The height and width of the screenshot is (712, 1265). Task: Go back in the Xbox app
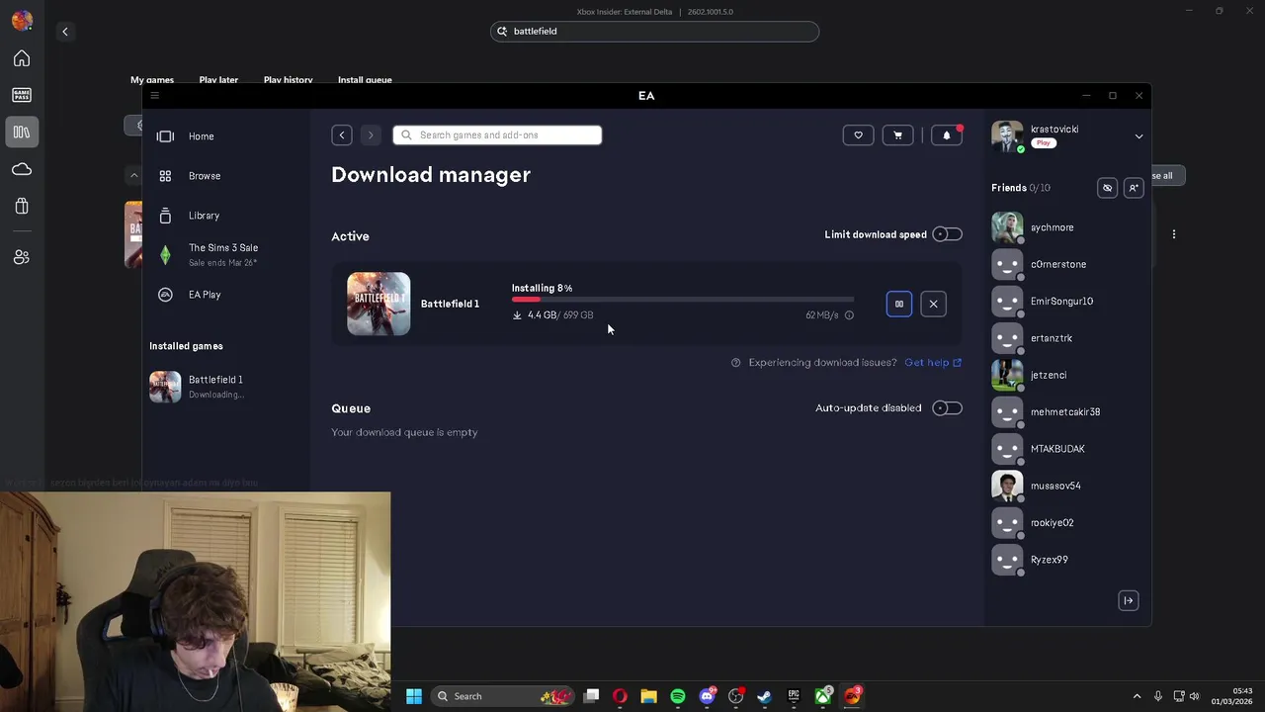click(x=65, y=32)
